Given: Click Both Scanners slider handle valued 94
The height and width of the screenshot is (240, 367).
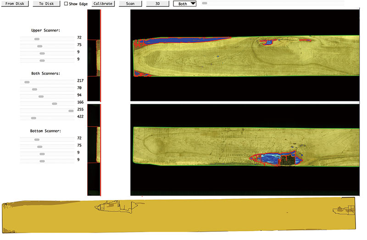Looking at the screenshot, I should pyautogui.click(x=41, y=96).
